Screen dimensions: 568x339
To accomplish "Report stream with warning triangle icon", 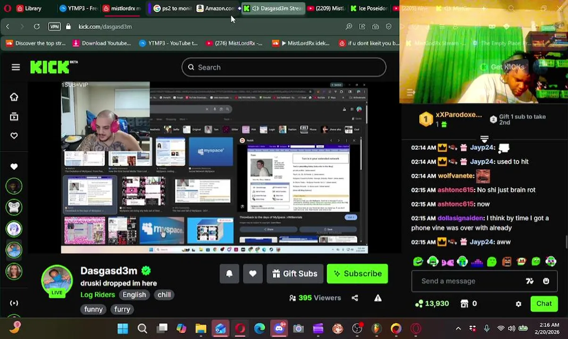I will (378, 298).
